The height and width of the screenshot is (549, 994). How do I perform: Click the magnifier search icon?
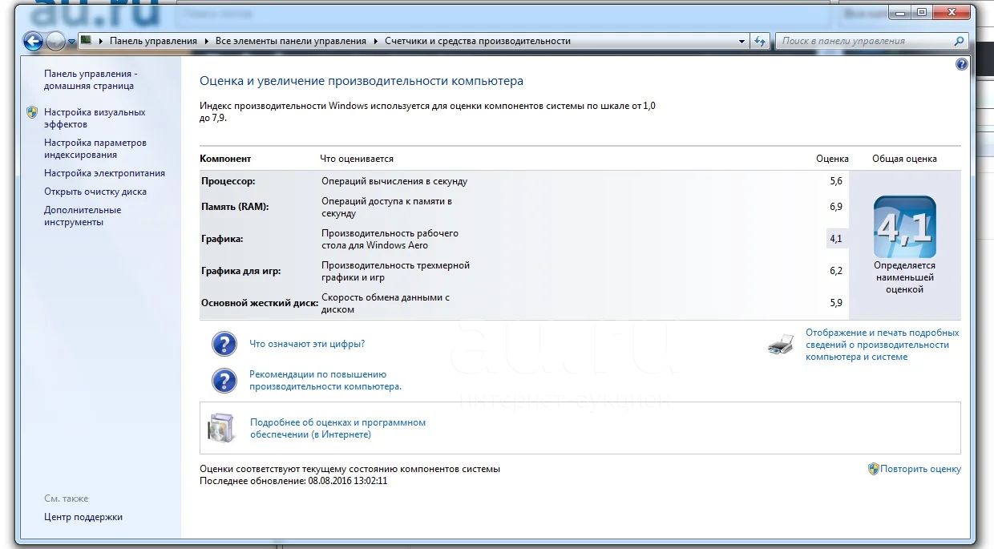coord(960,41)
